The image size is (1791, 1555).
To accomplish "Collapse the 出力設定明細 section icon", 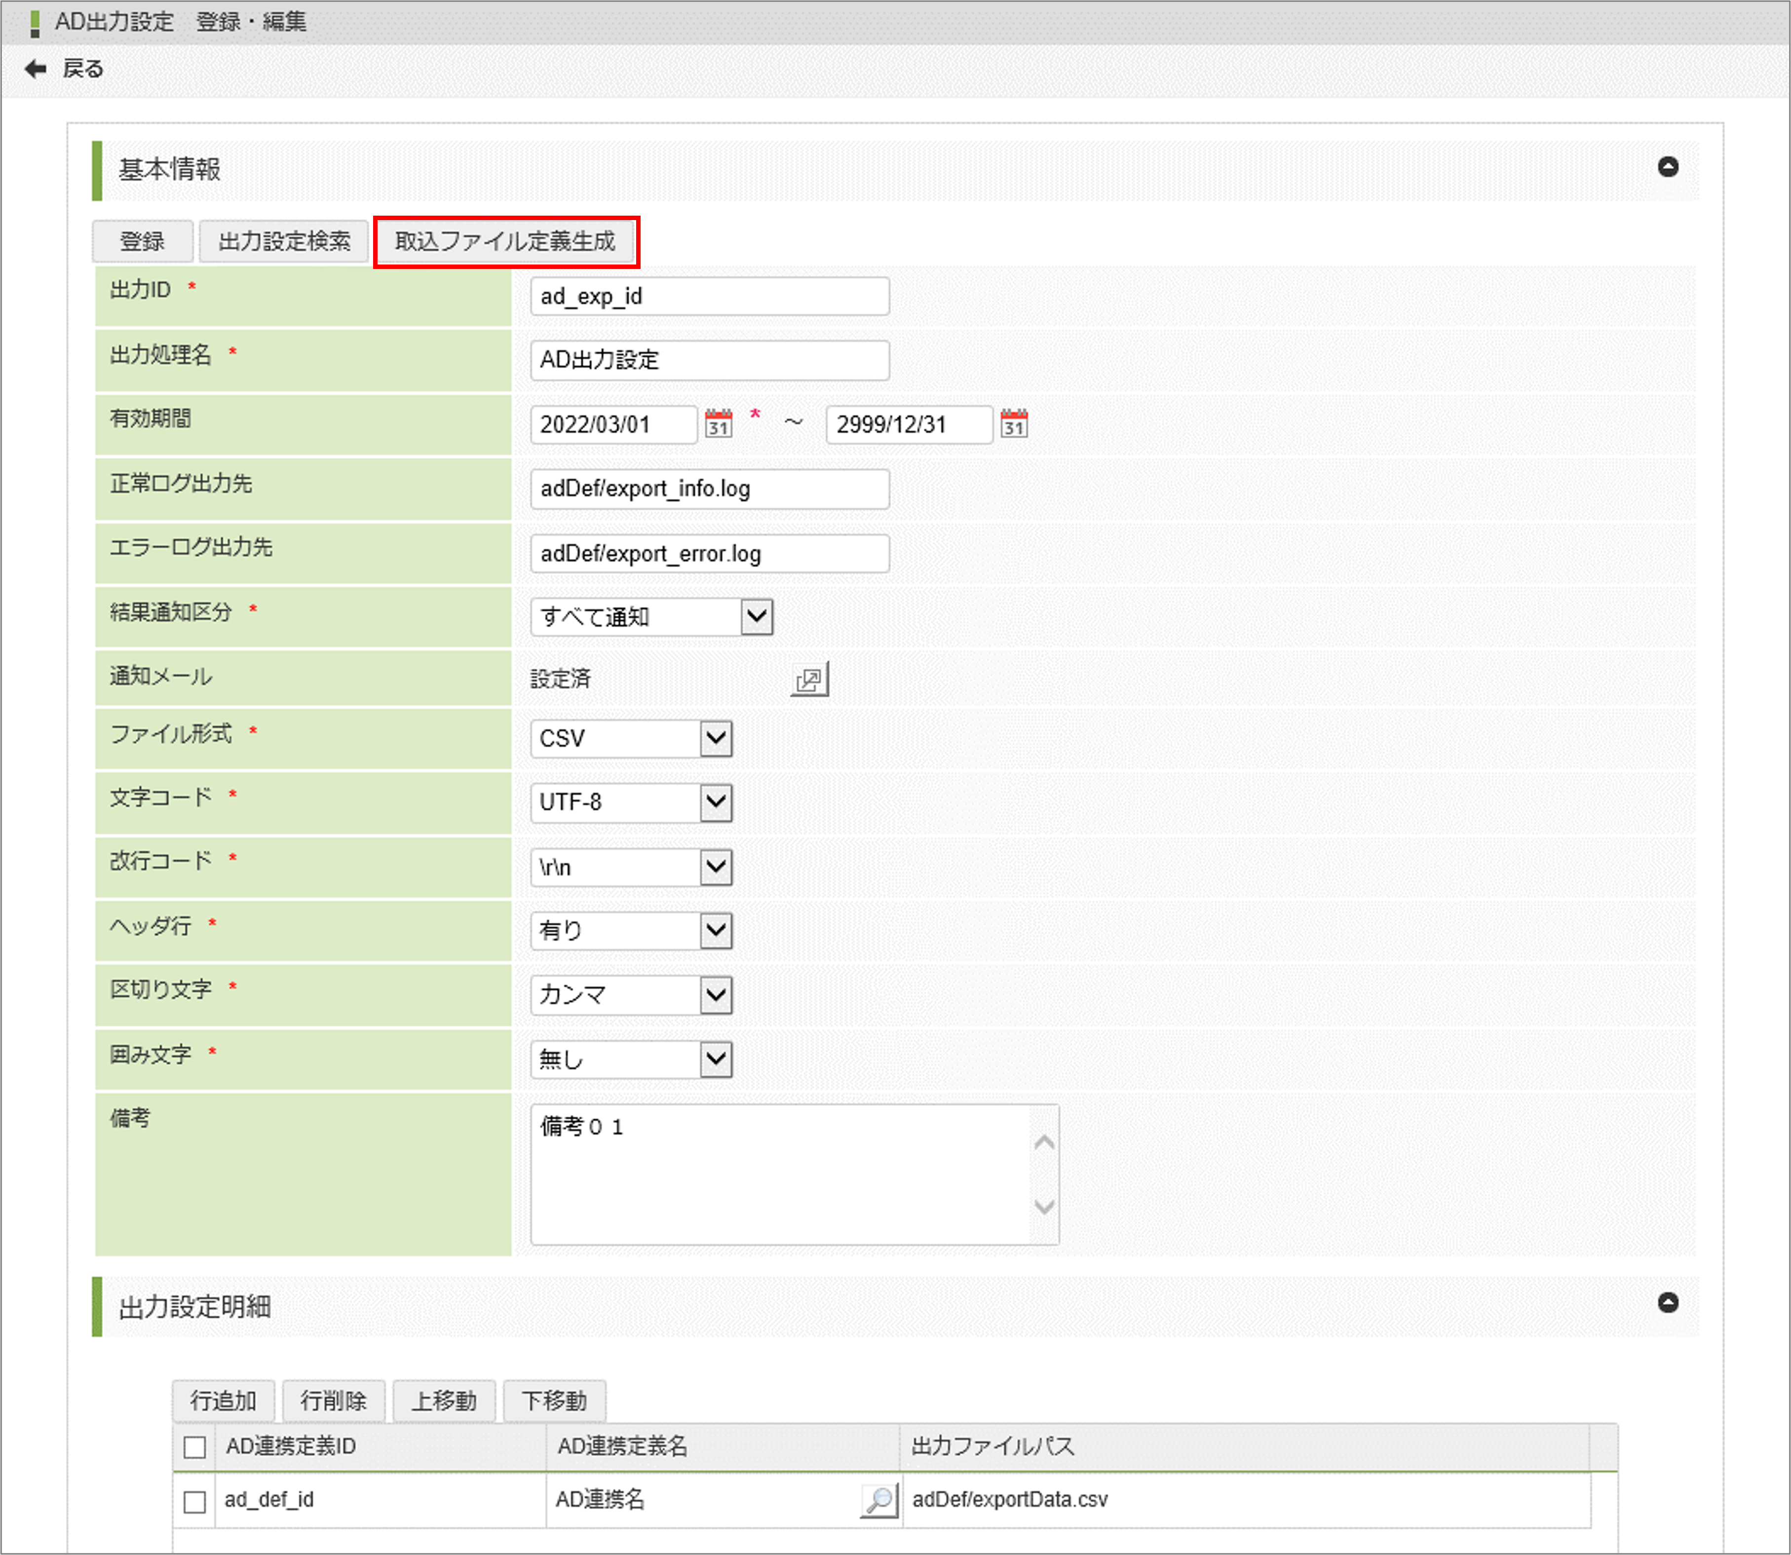I will 1667,1302.
